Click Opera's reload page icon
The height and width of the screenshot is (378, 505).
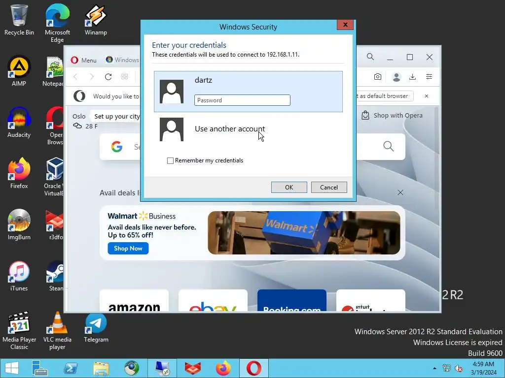(x=108, y=76)
